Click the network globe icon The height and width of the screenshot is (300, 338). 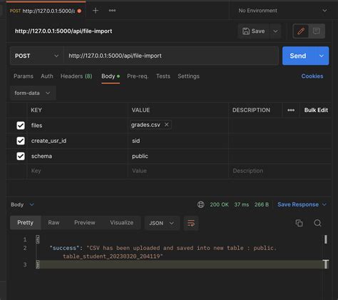tap(201, 204)
